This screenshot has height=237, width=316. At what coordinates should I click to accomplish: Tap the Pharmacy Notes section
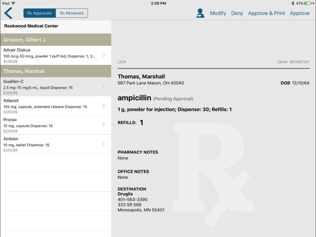(x=138, y=155)
